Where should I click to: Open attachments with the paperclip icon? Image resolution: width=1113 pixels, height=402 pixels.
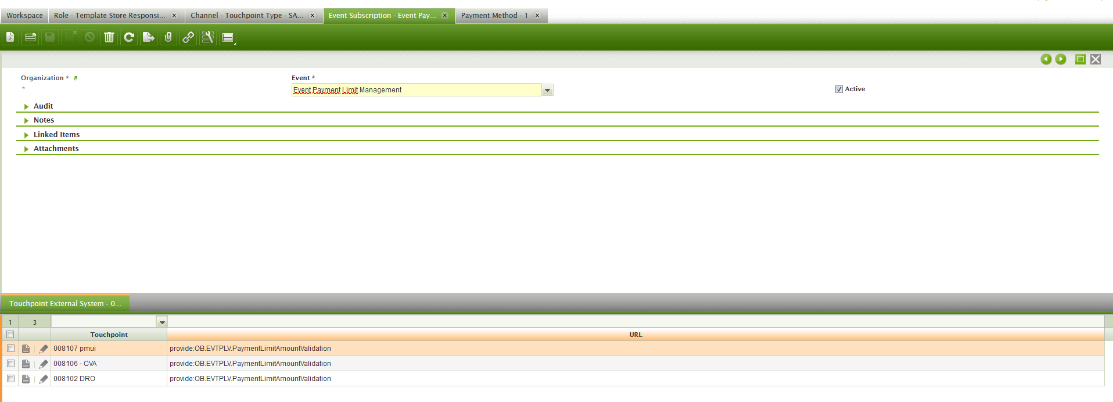tap(168, 37)
